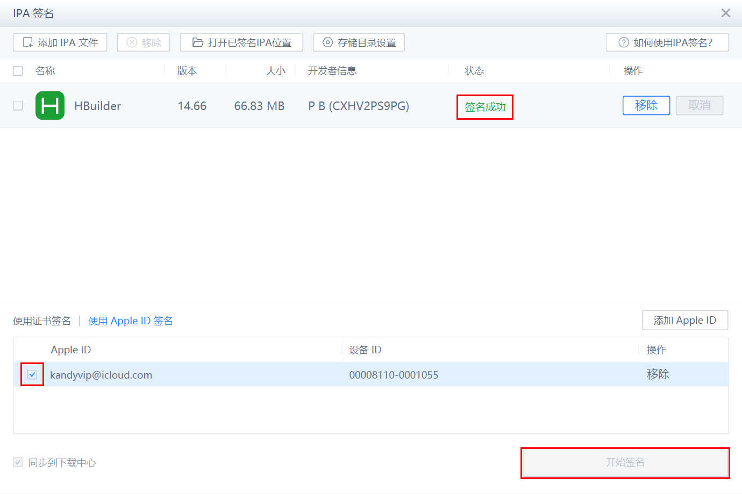The width and height of the screenshot is (742, 494).
Task: Click the 大小 column header
Action: pos(276,71)
